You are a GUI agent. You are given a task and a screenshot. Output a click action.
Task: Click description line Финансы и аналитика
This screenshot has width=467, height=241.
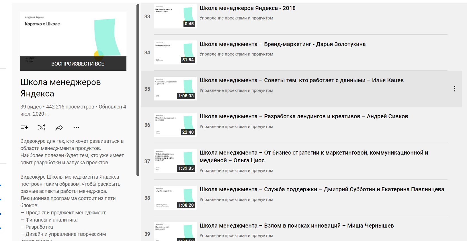click(49, 220)
